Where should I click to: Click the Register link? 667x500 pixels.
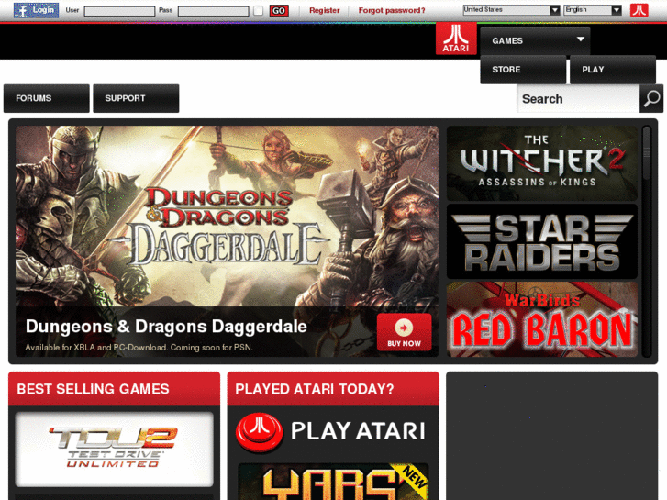(324, 10)
